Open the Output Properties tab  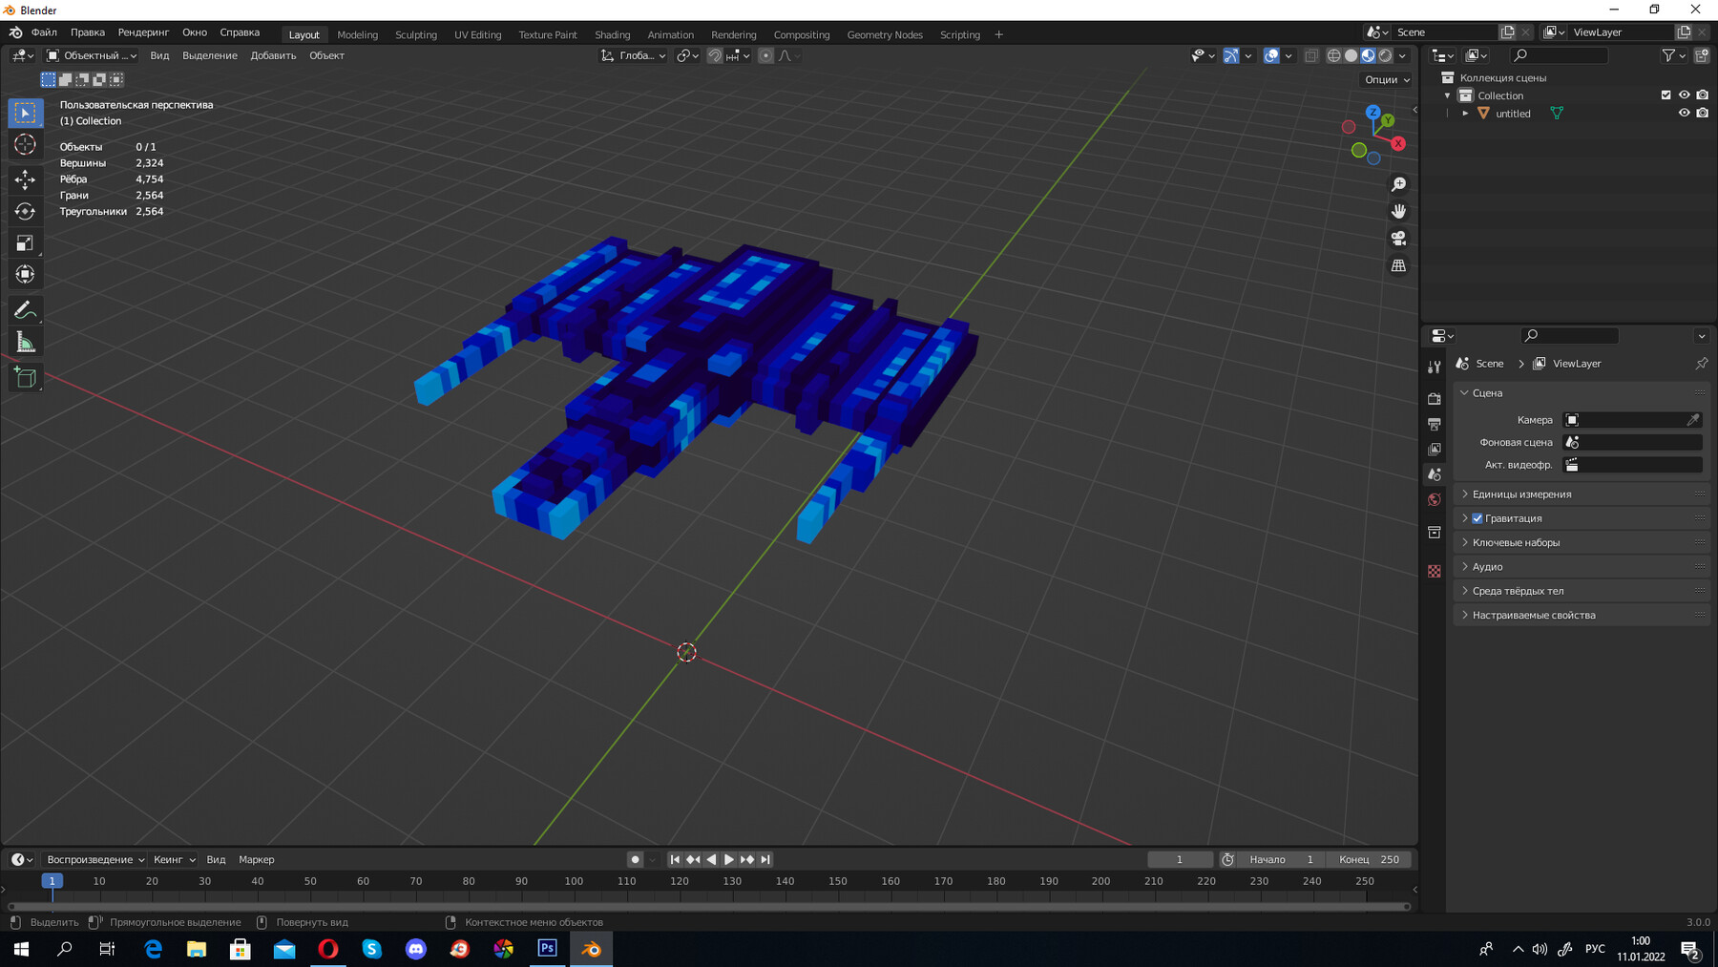(x=1435, y=424)
